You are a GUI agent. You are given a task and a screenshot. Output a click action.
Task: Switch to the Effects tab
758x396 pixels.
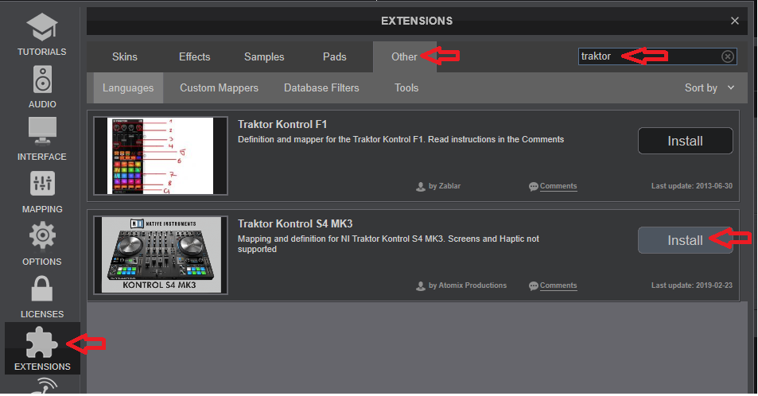[x=194, y=56]
